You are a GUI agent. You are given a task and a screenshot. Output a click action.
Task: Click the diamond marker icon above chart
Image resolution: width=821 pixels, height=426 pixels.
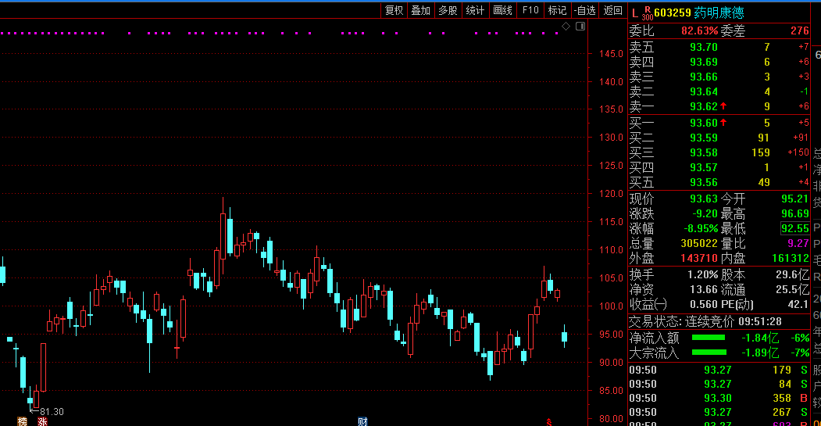click(x=566, y=27)
